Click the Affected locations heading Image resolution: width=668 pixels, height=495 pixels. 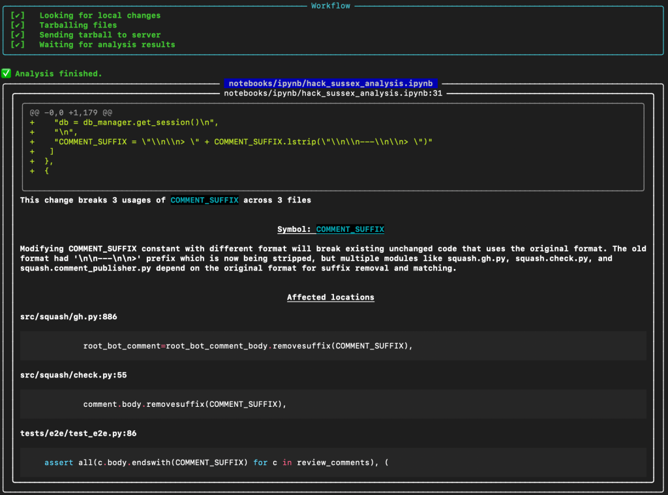coord(330,297)
